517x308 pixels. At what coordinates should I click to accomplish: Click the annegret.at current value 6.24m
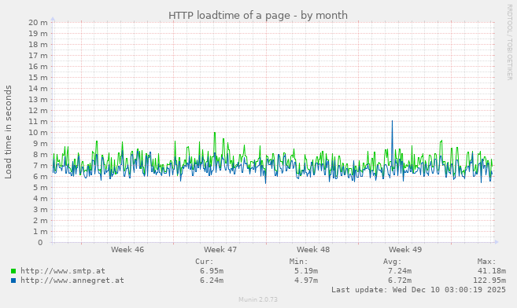(x=212, y=280)
